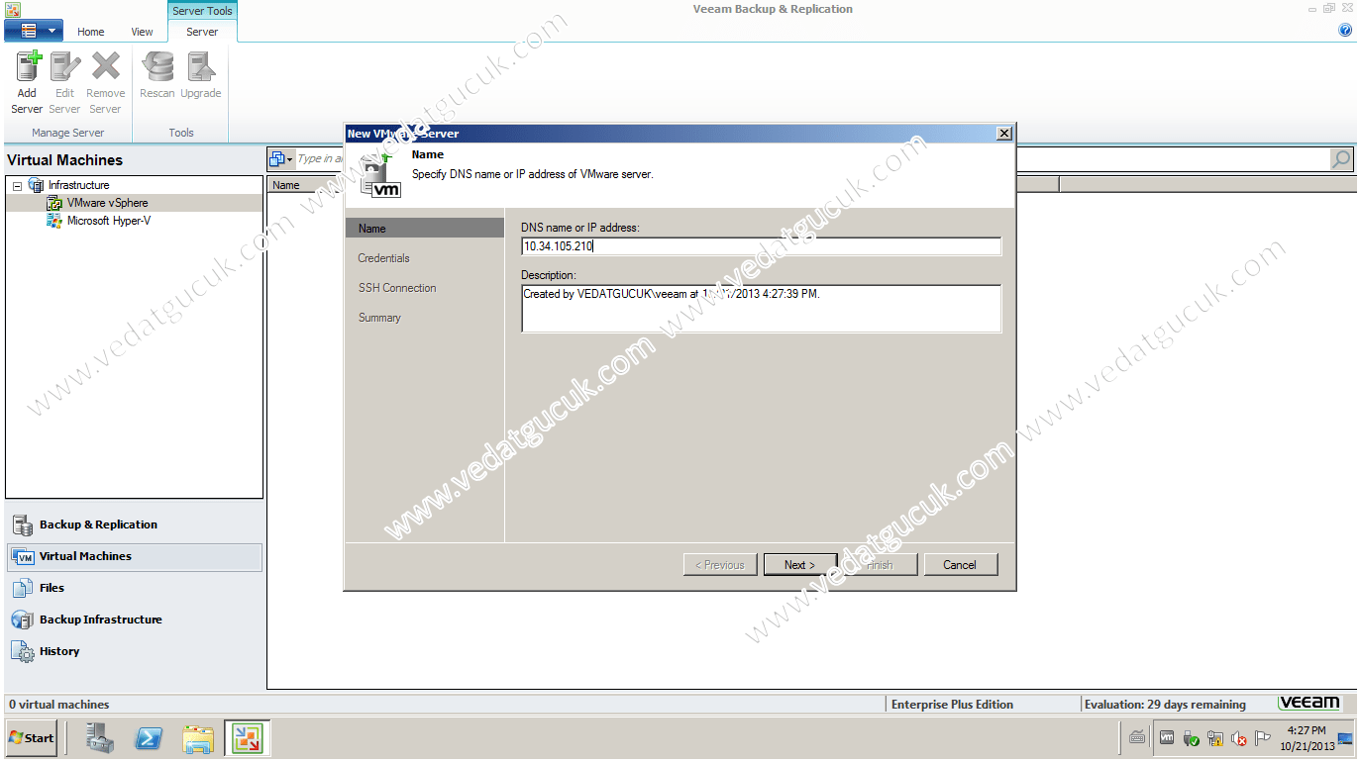Viewport: 1360px width, 763px height.
Task: Click the muted volume tray icon
Action: pyautogui.click(x=1238, y=738)
